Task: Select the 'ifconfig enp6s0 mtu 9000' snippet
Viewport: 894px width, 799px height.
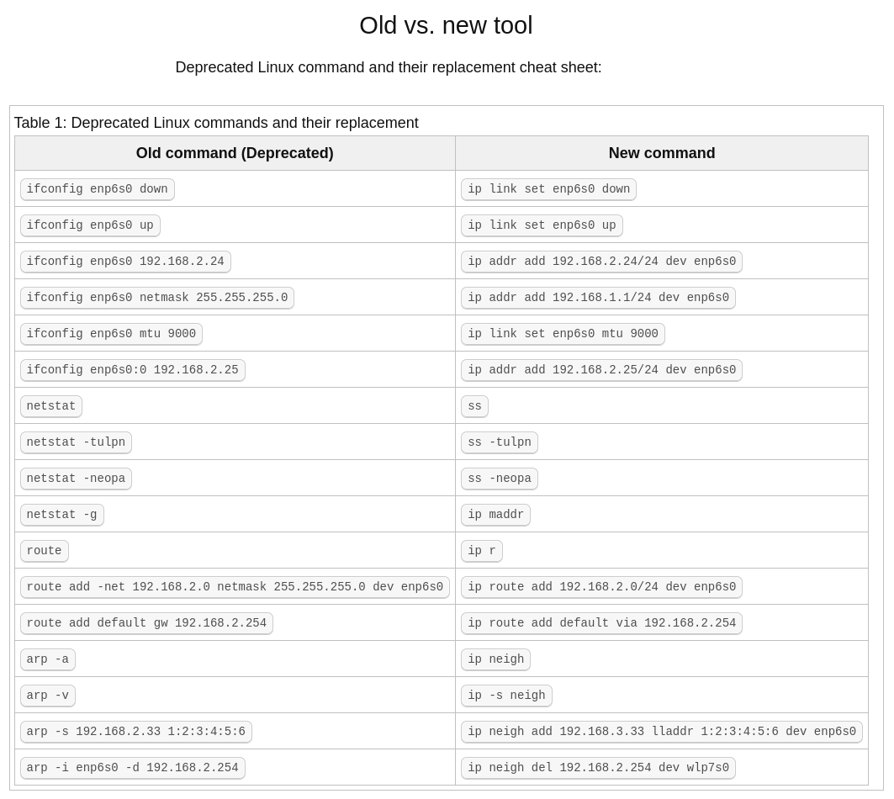Action: pos(111,334)
